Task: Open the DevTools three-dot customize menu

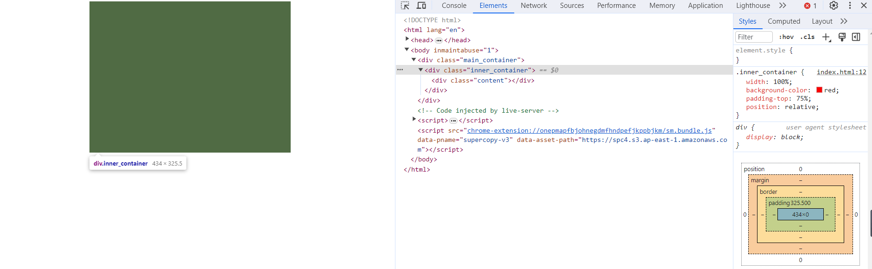Action: 850,6
